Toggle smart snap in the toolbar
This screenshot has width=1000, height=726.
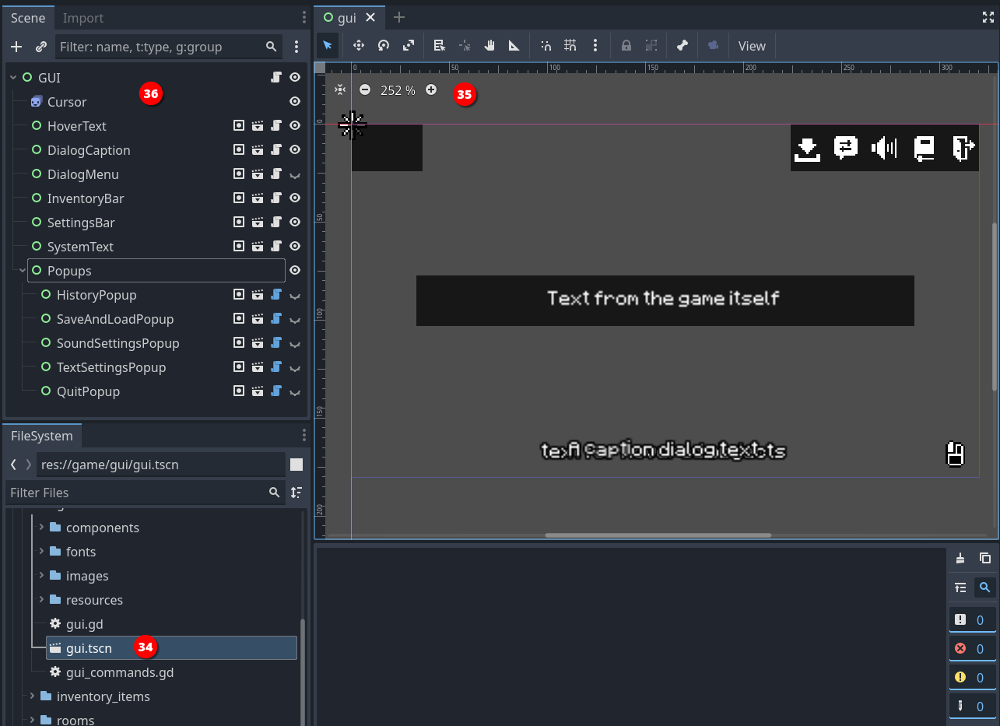546,46
